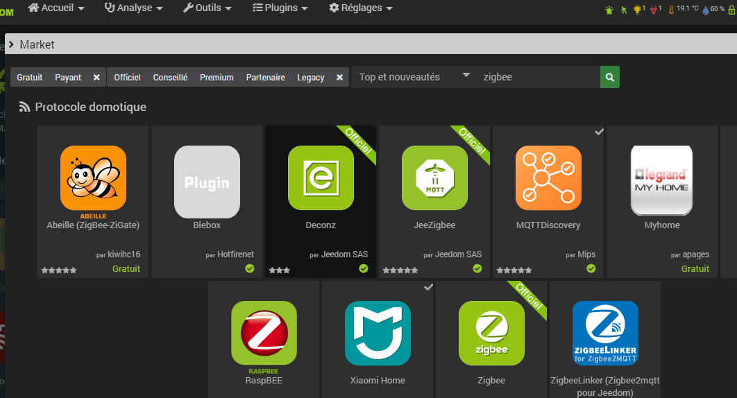Open the Outils menu
This screenshot has width=737, height=398.
pos(207,8)
